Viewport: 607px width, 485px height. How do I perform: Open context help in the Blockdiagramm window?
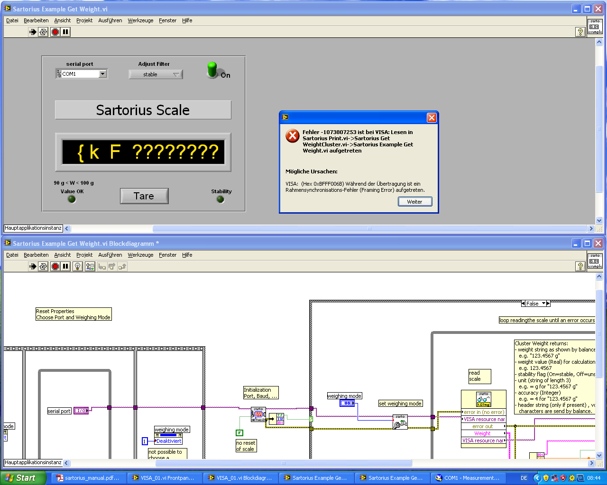(580, 266)
